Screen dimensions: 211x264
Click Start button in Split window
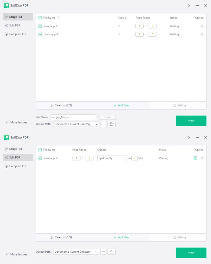tap(191, 253)
